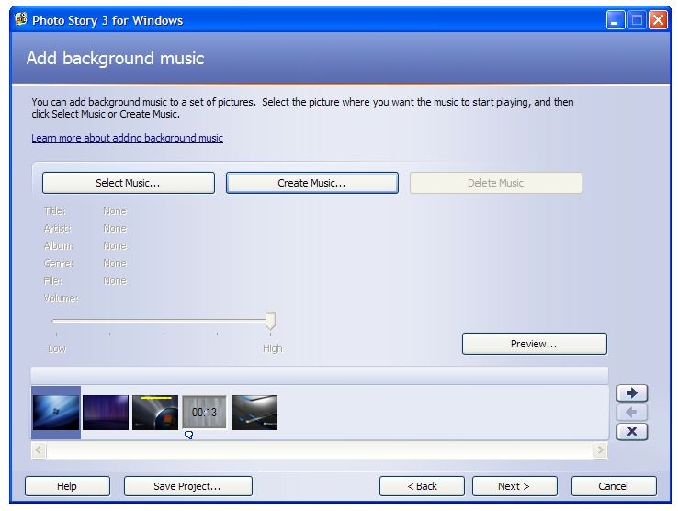Click the Photo Story app icon in title bar
Image resolution: width=678 pixels, height=511 pixels.
point(21,19)
